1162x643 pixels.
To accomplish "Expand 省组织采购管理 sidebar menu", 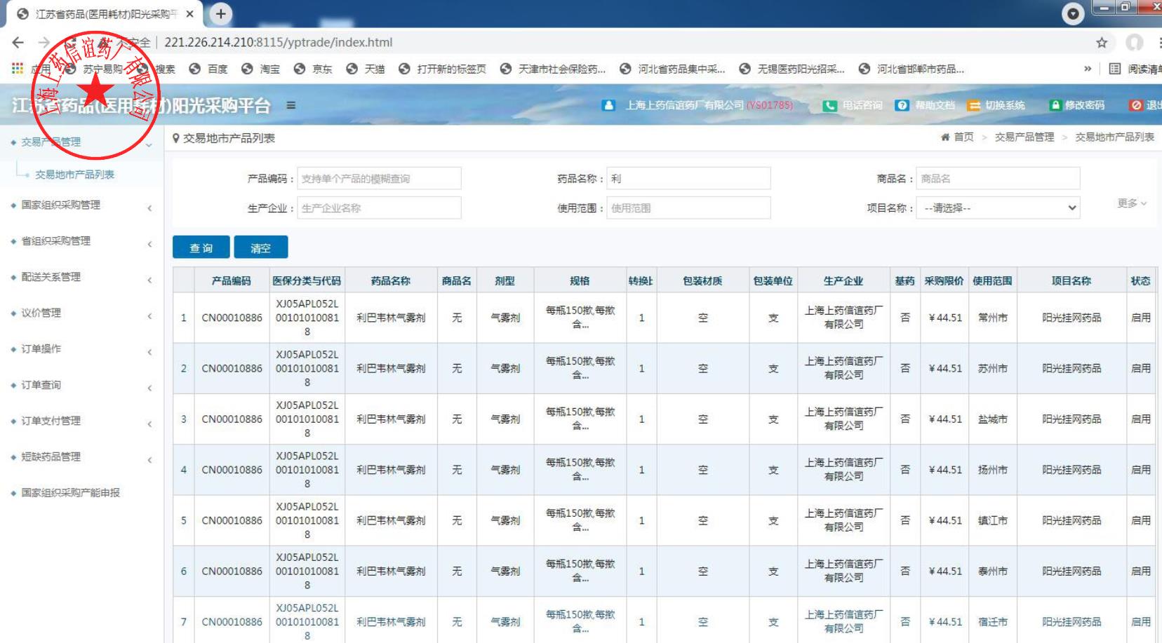I will pos(82,241).
